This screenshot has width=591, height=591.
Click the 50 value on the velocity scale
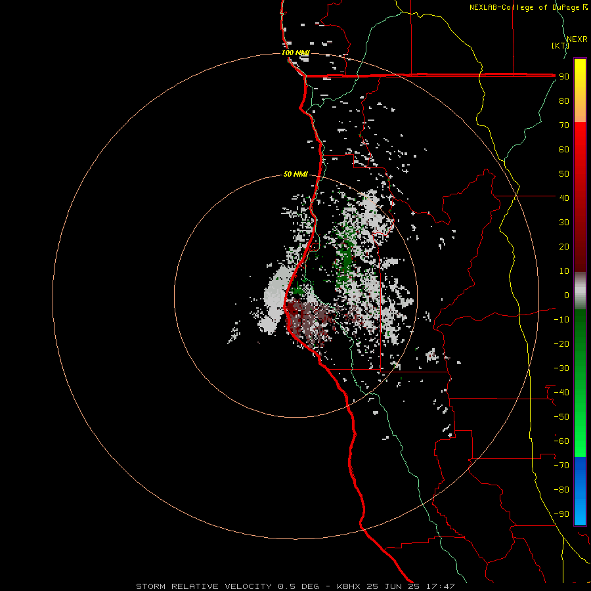(x=564, y=174)
